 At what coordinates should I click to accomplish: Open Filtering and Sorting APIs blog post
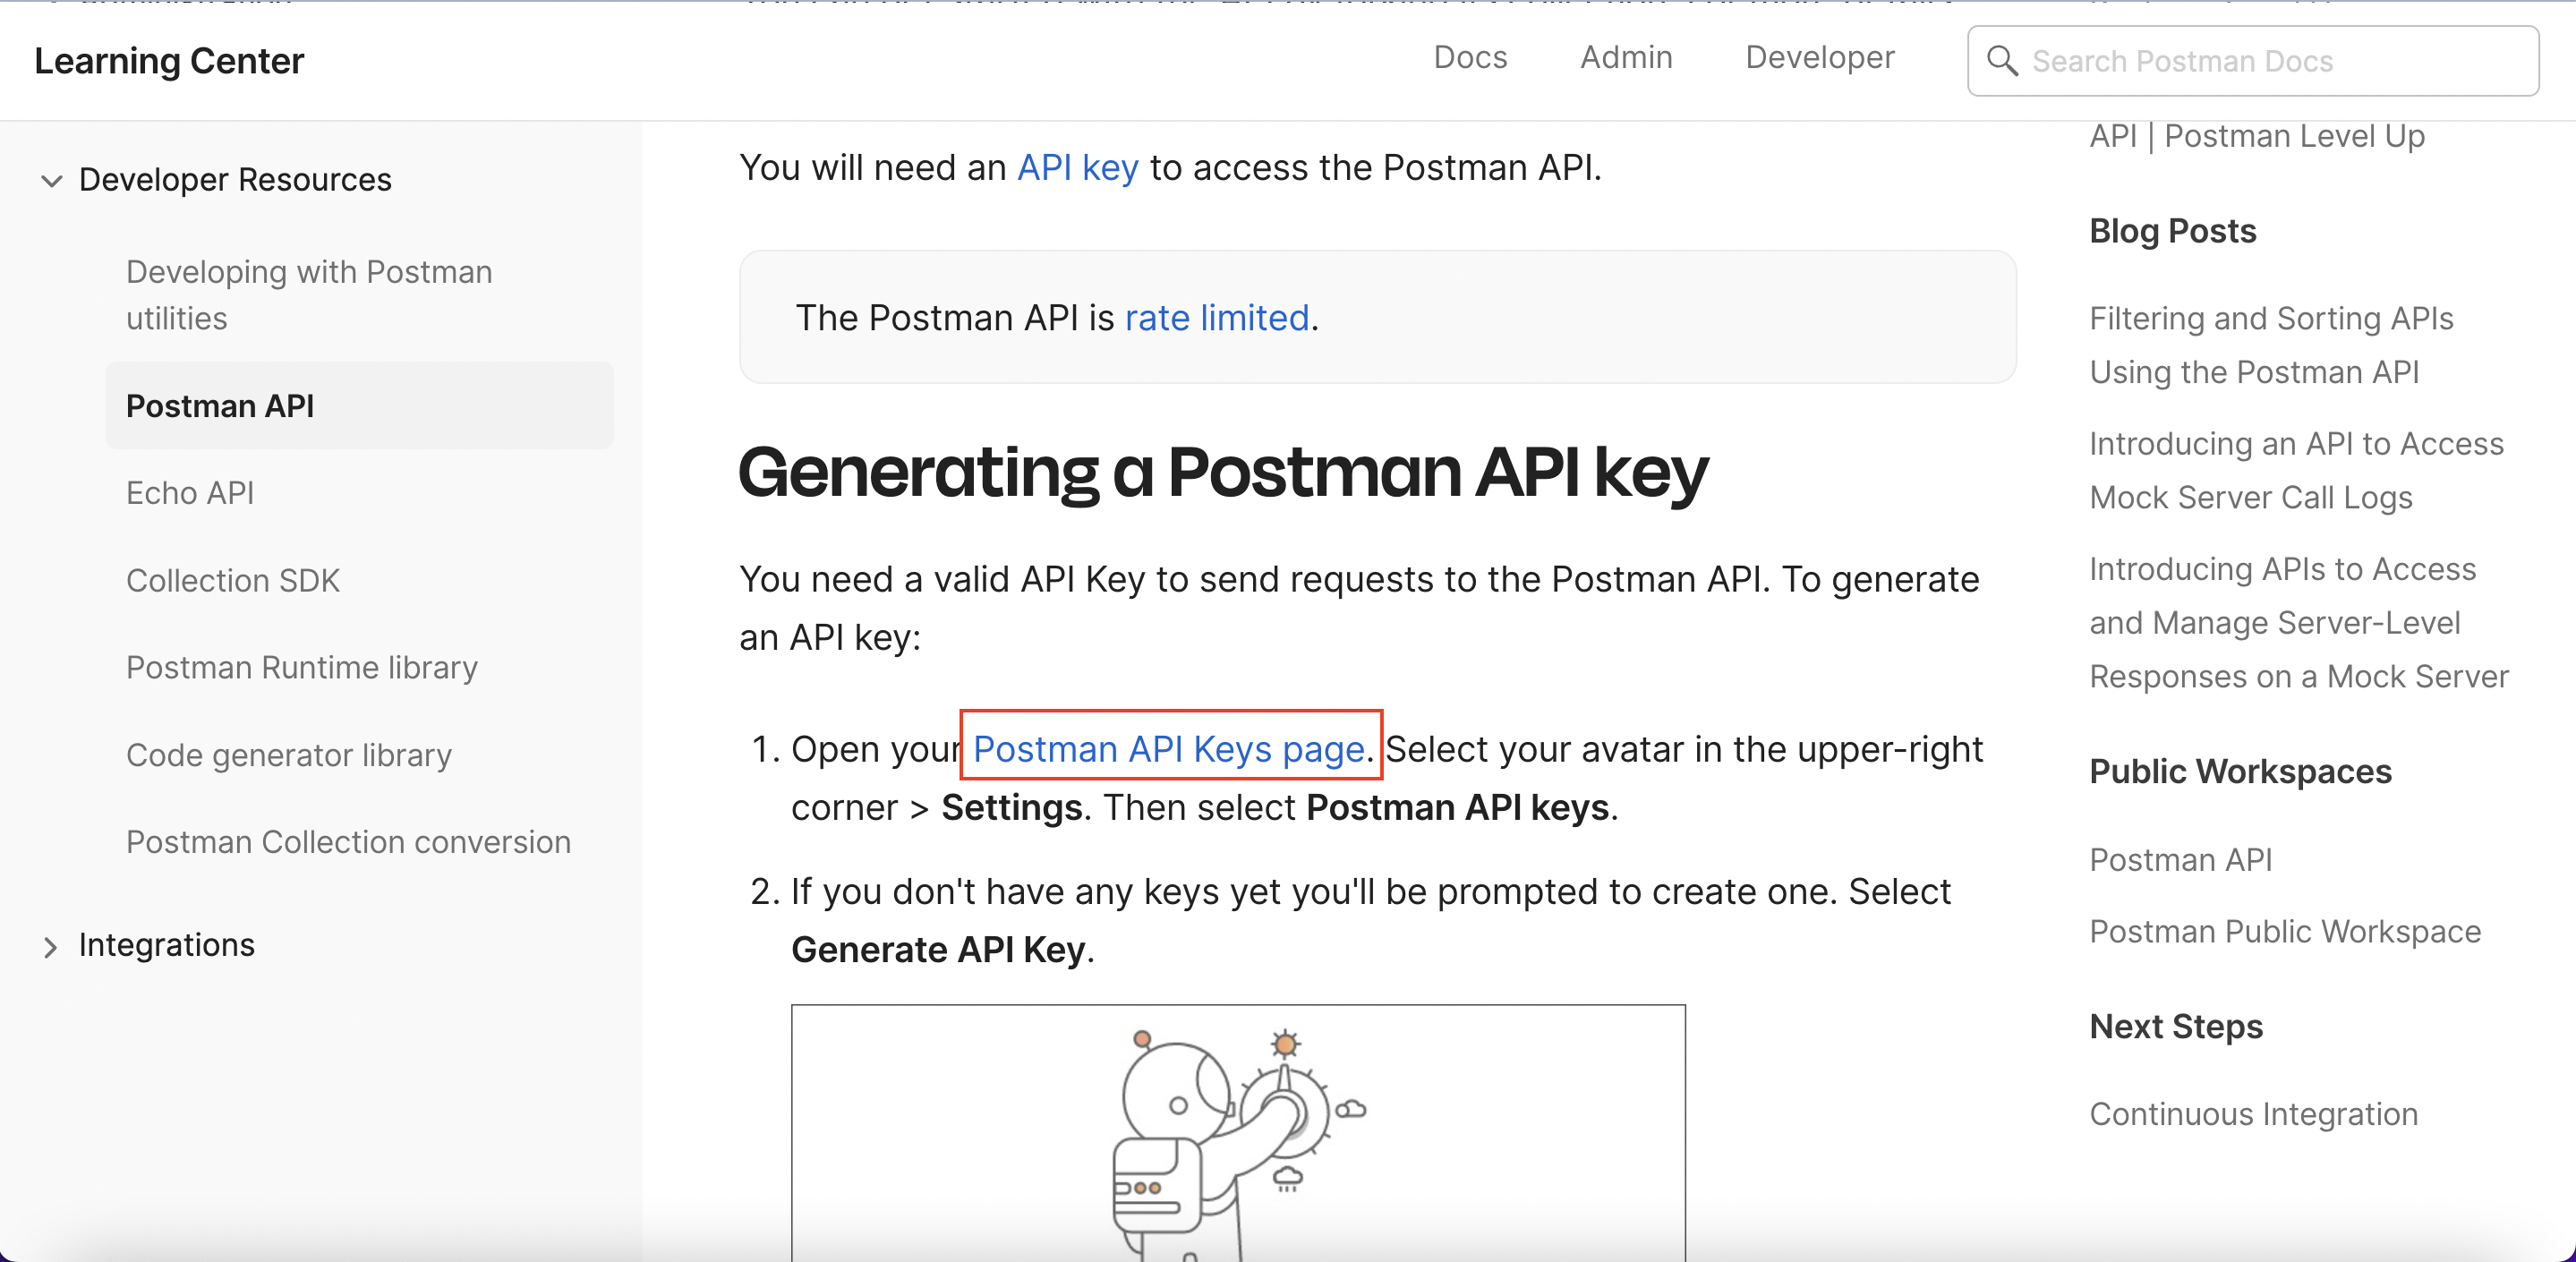[2271, 345]
